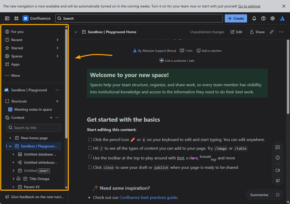Open Confluence best practices guide link
The width and height of the screenshot is (290, 204).
click(148, 197)
